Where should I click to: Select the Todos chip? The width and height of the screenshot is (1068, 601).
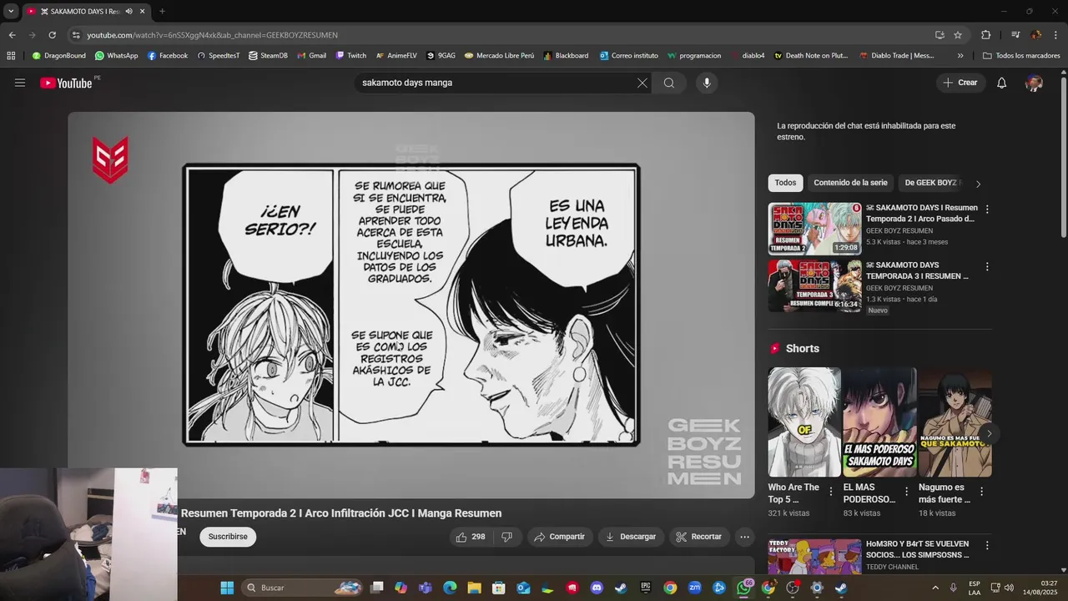785,183
